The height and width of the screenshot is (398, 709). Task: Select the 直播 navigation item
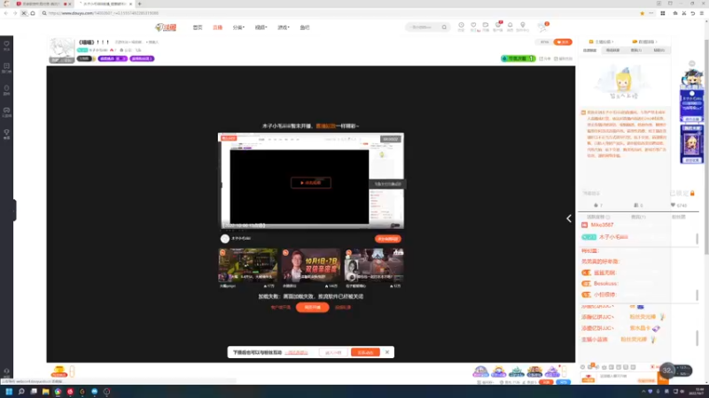(x=217, y=27)
